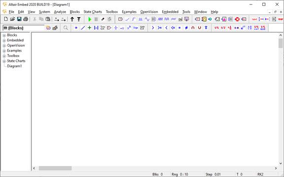The width and height of the screenshot is (284, 177).
Task: Open the Tools menu
Action: pyautogui.click(x=186, y=12)
